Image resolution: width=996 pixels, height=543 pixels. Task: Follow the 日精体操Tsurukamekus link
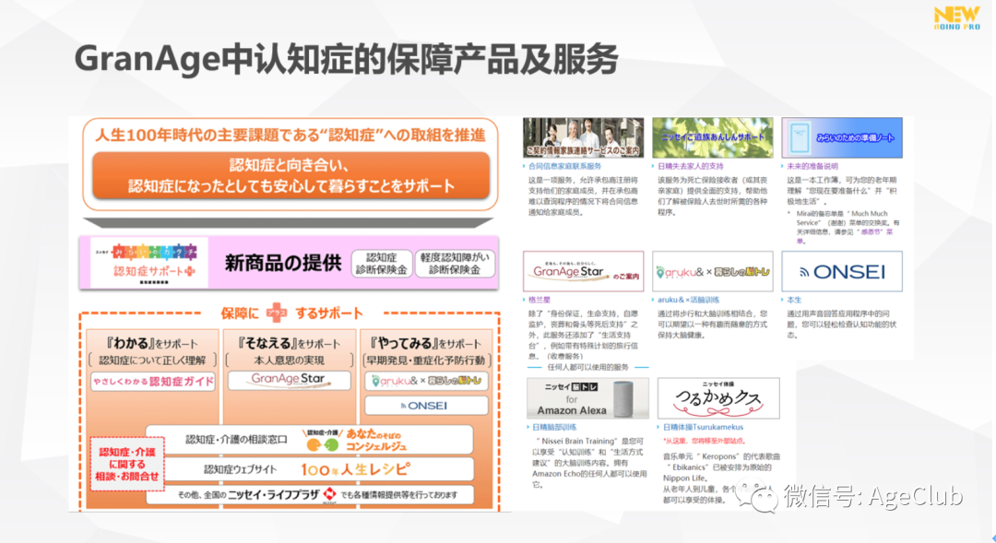(703, 428)
